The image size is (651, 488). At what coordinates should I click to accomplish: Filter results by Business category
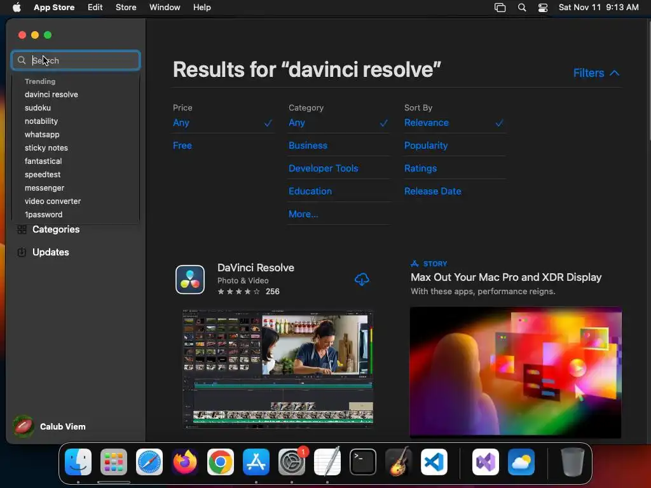point(308,146)
